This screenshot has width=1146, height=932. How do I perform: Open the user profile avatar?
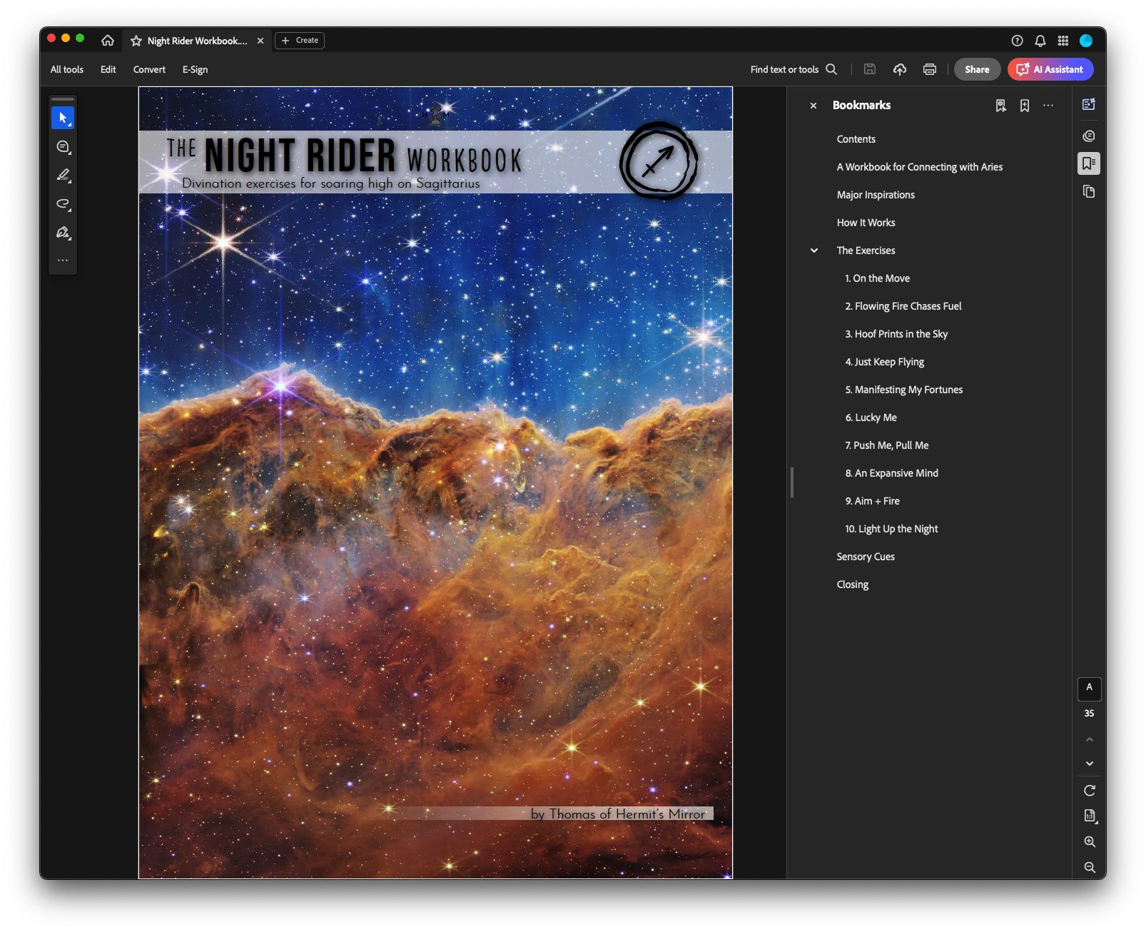(1086, 41)
